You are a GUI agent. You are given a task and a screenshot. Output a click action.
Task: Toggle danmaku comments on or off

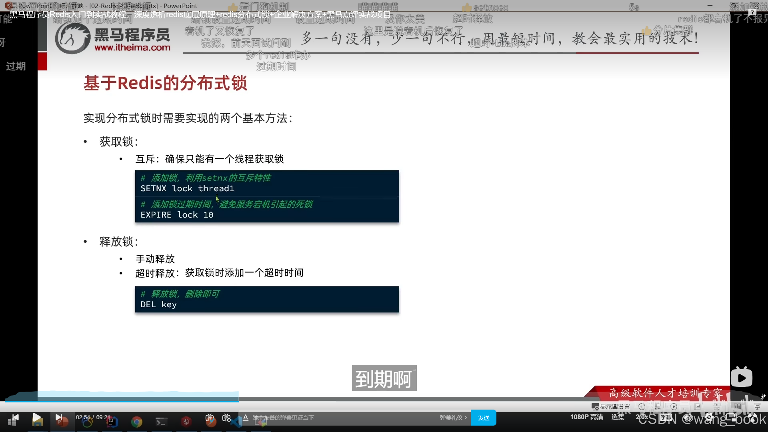click(x=210, y=418)
